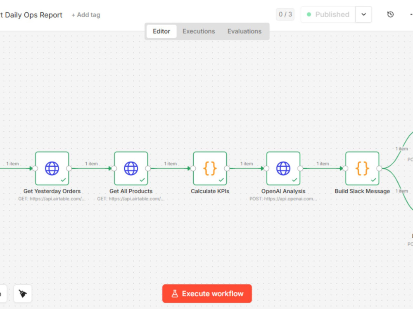The height and width of the screenshot is (309, 413).
Task: Open workflow version history icon
Action: pos(390,14)
